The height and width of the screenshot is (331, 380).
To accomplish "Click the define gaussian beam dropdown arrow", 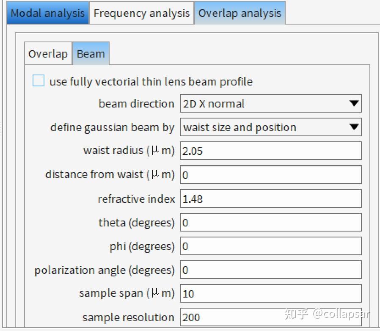I will [355, 127].
